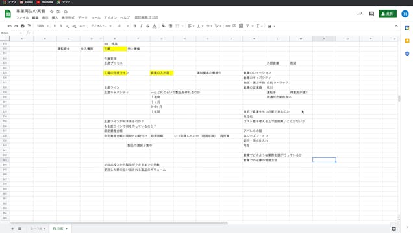The height and width of the screenshot is (233, 413).
Task: Open the zoom level dropdown
Action: coord(43,26)
